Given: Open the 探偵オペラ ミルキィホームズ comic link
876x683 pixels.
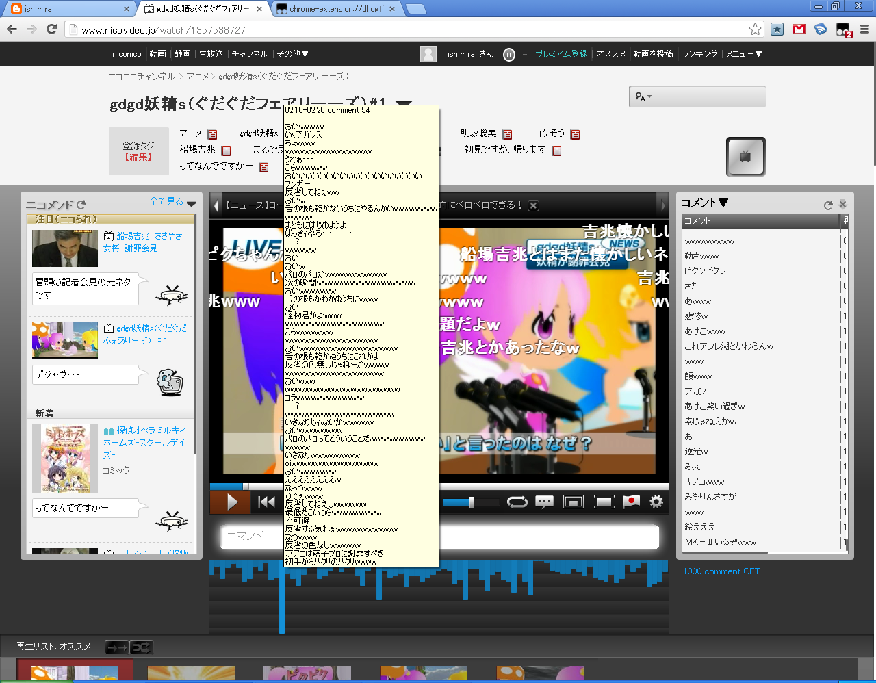Looking at the screenshot, I should pos(144,442).
